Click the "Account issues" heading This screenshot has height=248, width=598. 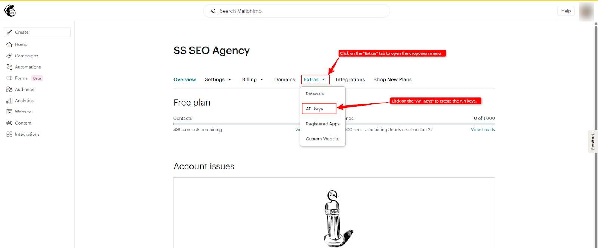click(204, 166)
